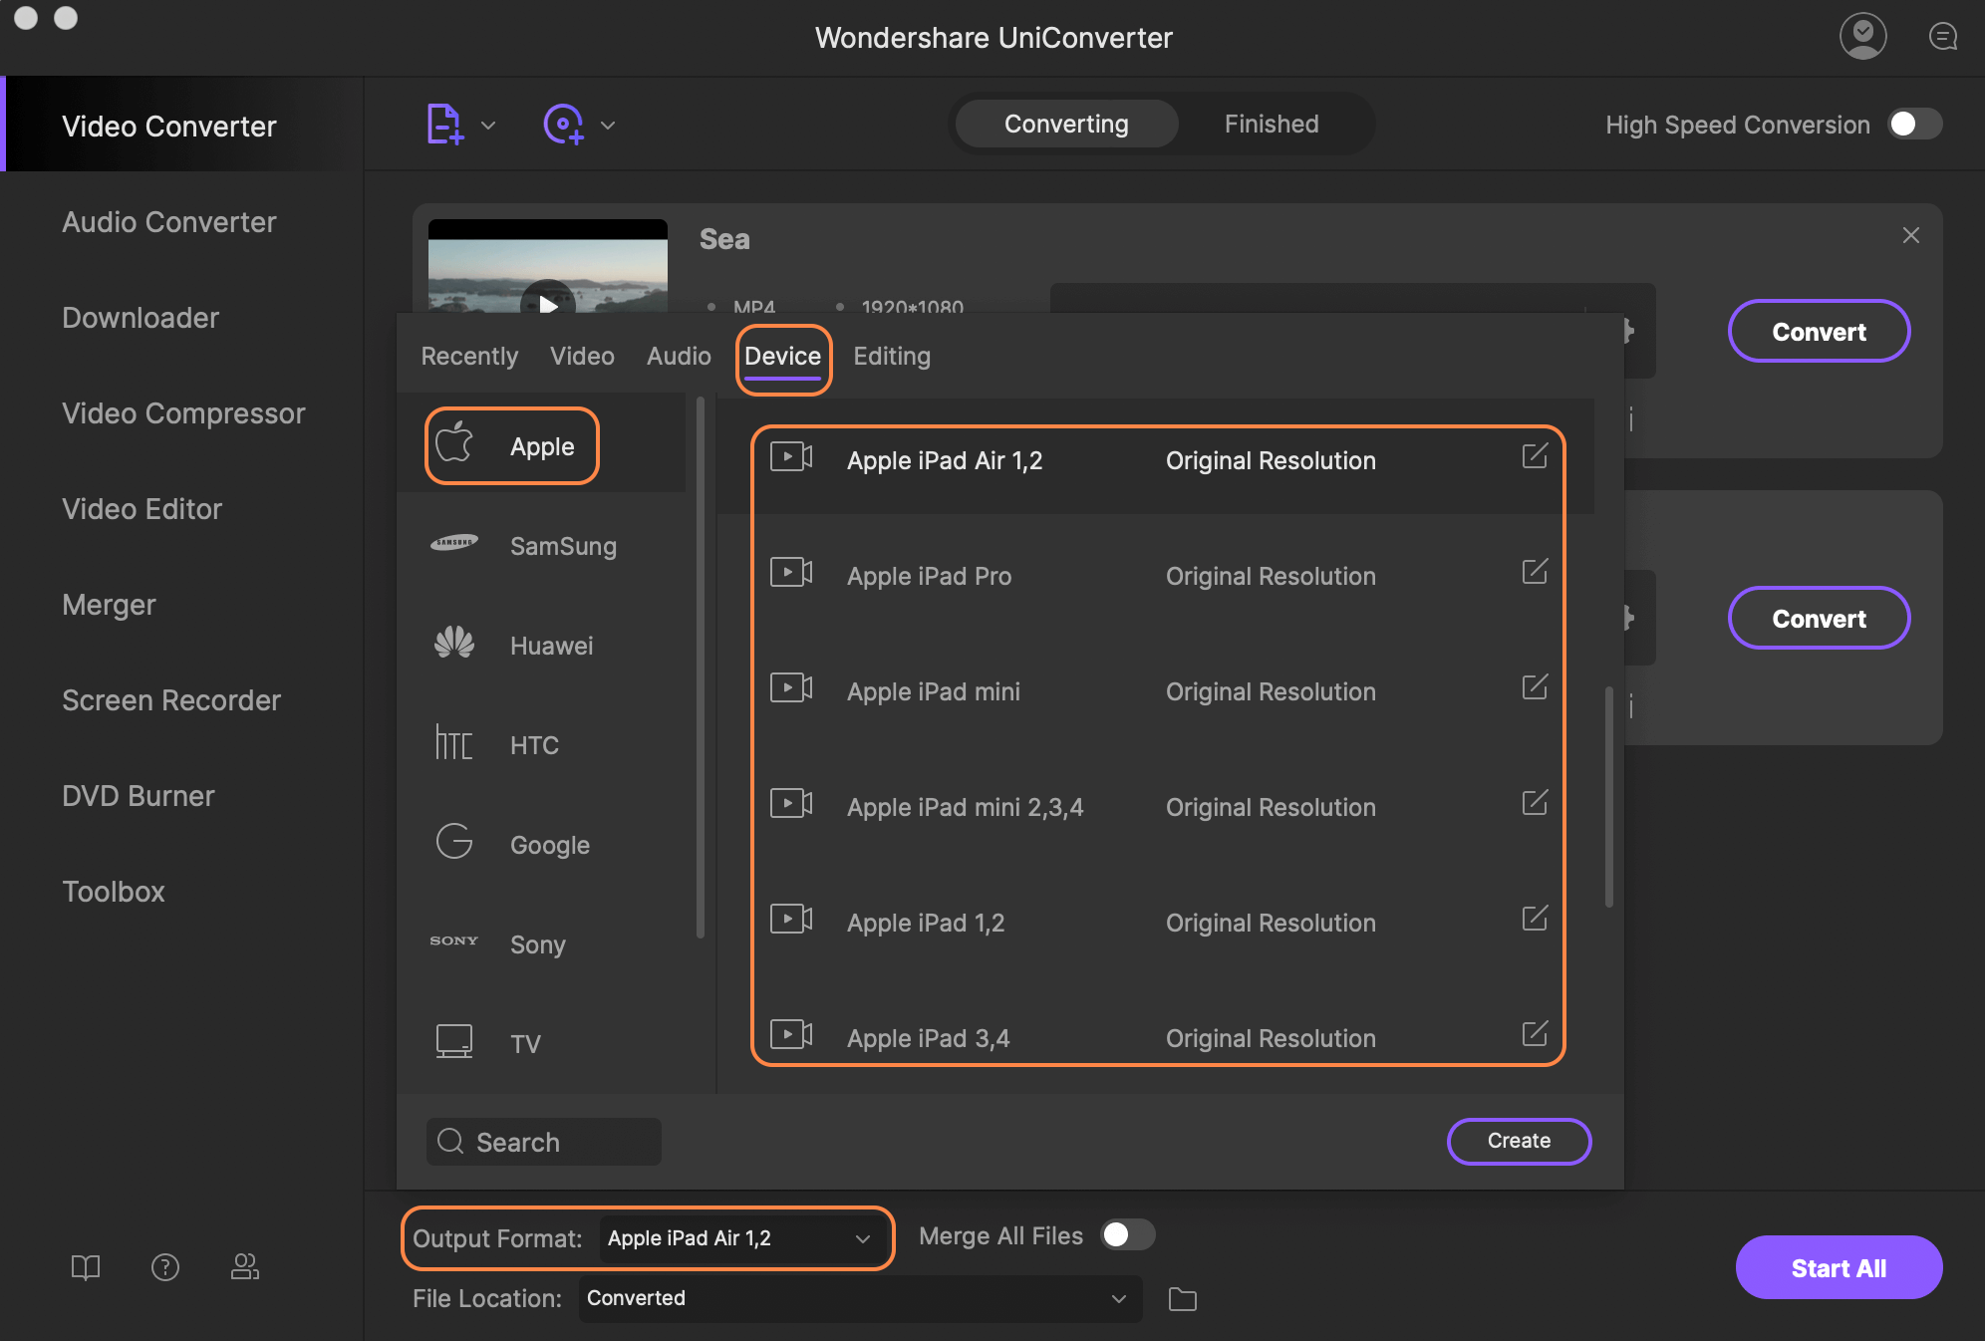Viewport: 1985px width, 1341px height.
Task: Open the help question mark icon
Action: (x=164, y=1267)
